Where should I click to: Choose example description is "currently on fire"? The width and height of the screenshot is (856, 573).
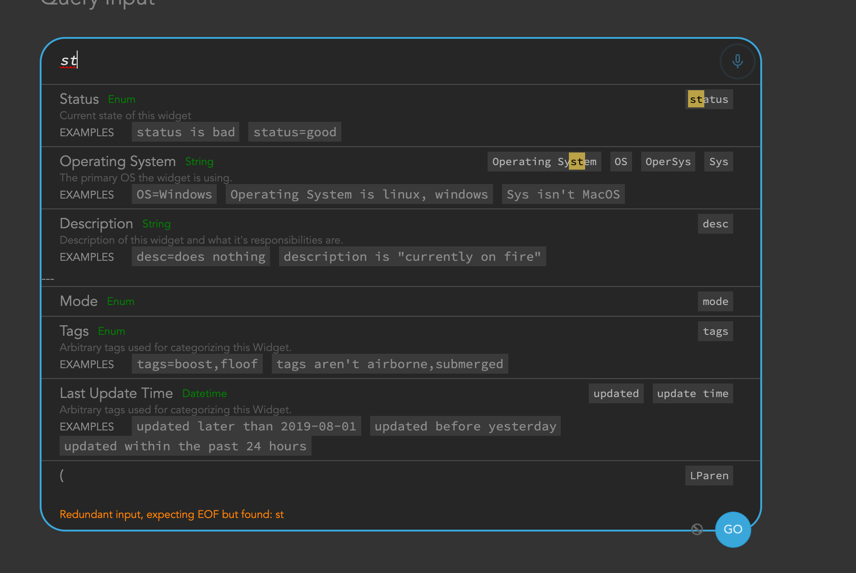[x=412, y=257]
